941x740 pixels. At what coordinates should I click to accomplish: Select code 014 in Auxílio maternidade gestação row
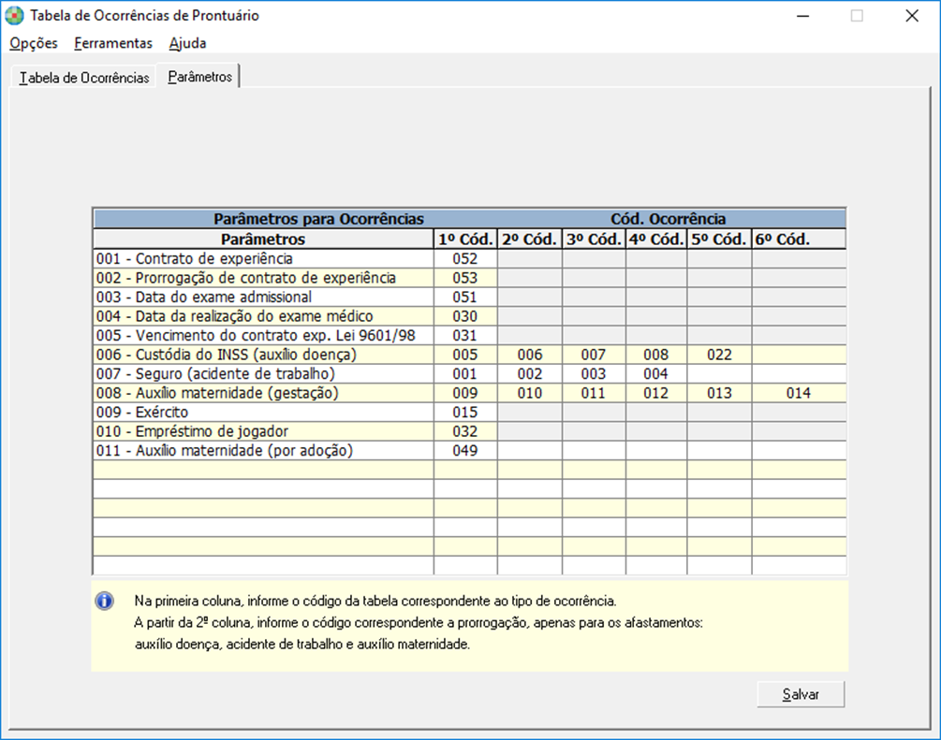tap(799, 393)
